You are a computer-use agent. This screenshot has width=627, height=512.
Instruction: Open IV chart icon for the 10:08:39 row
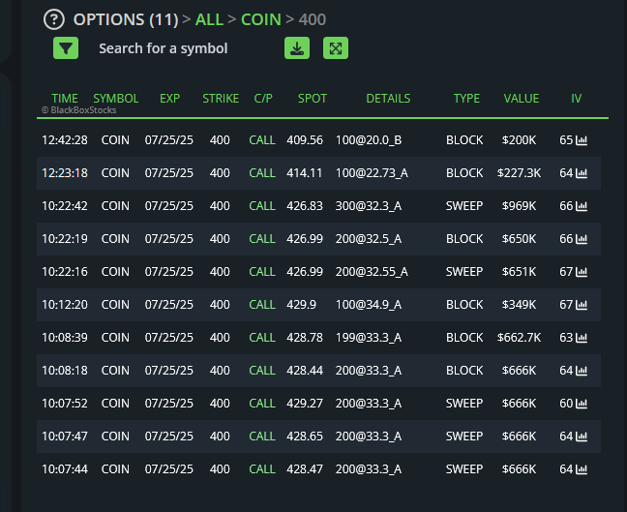pyautogui.click(x=582, y=338)
